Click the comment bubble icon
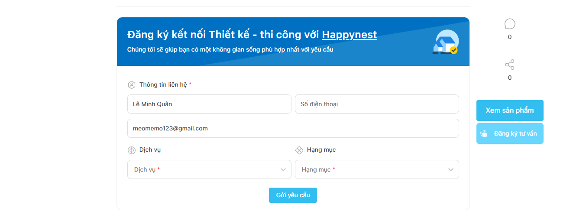The width and height of the screenshot is (586, 221). click(510, 24)
